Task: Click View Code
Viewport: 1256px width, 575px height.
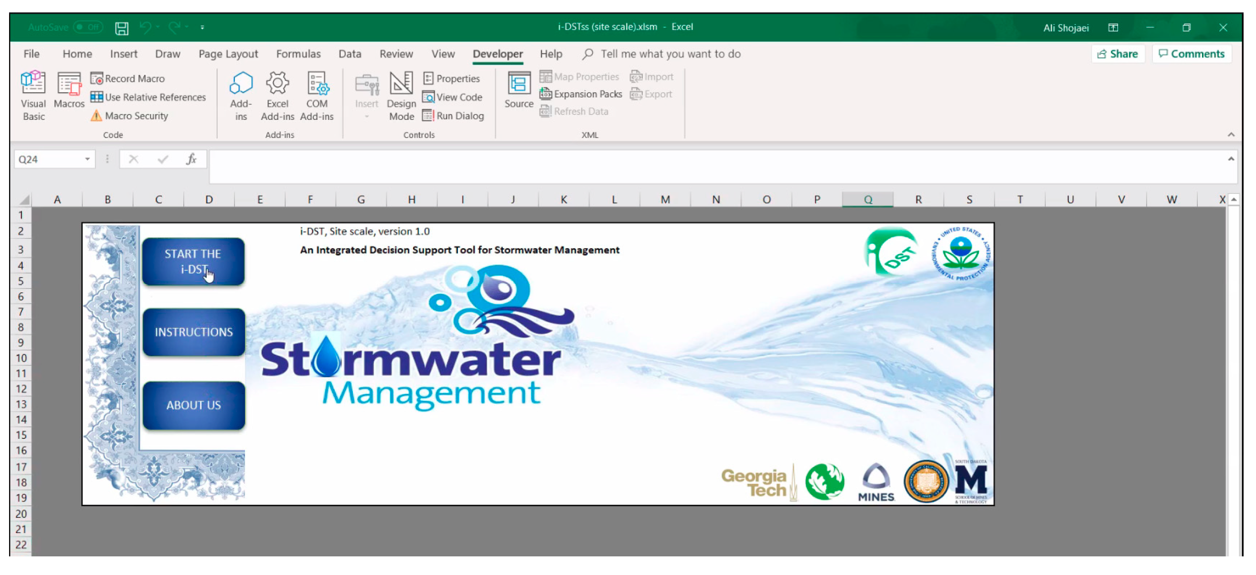Action: [x=452, y=97]
